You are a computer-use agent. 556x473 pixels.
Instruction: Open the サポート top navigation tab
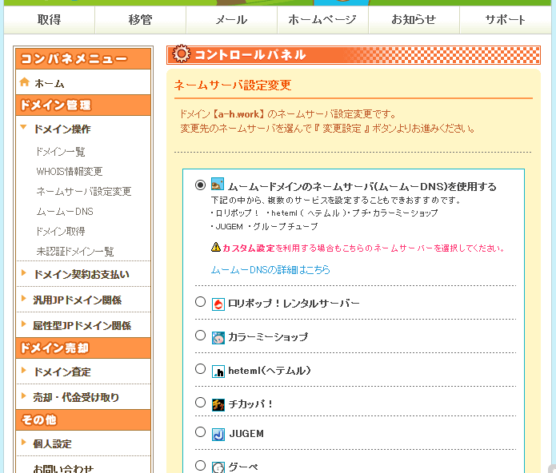506,20
